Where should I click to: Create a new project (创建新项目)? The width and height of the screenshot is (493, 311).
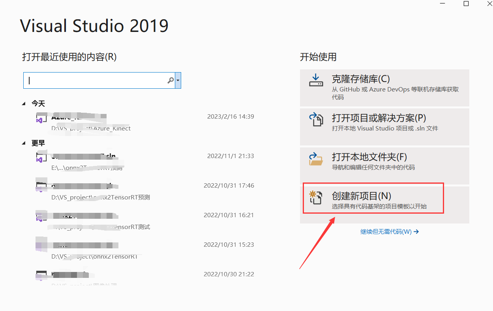click(x=384, y=205)
